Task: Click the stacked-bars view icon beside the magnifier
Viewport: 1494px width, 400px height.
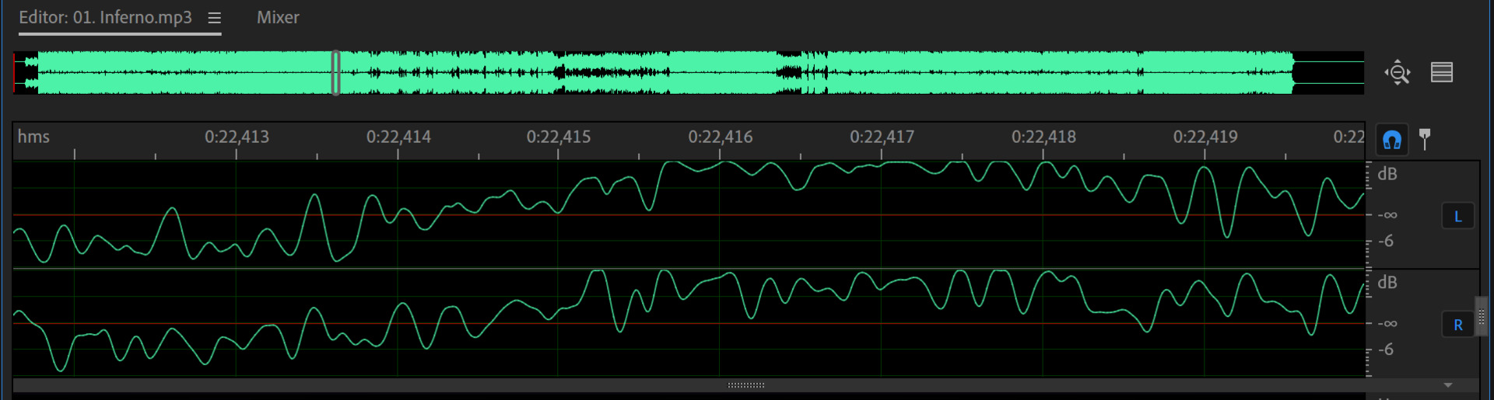Action: tap(1441, 72)
